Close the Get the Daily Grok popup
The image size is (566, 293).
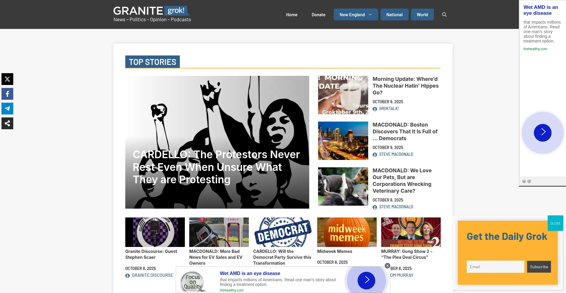[555, 223]
